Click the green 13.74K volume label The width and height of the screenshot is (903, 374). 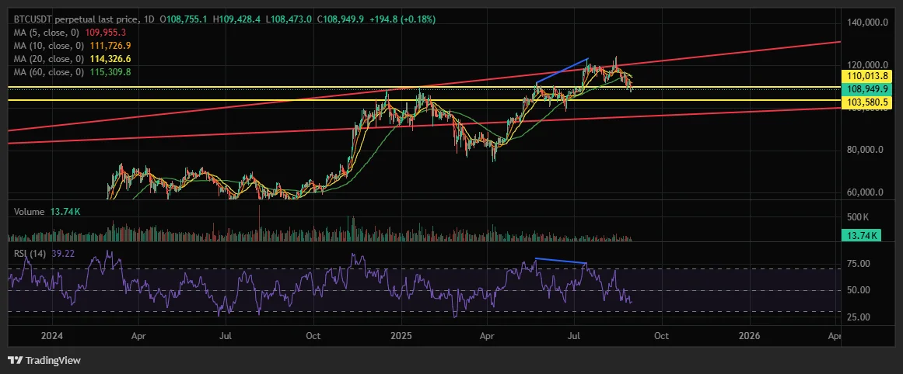click(861, 235)
